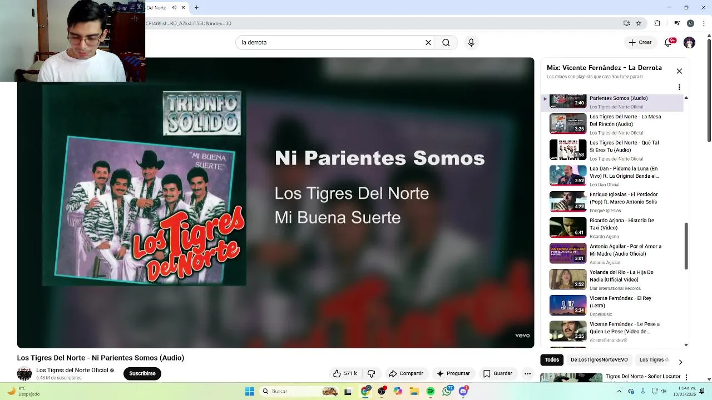
Task: Open the Chrome extensions puzzle icon
Action: click(x=657, y=23)
